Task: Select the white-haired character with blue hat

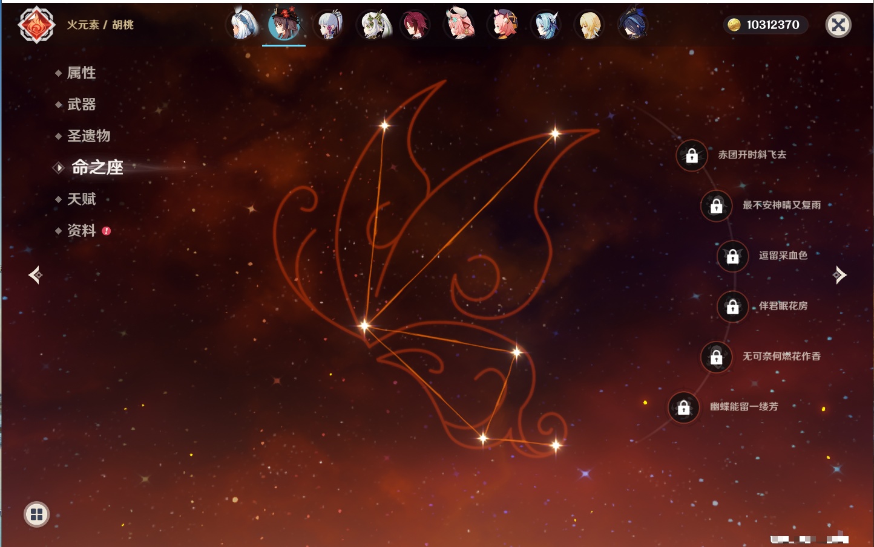Action: coord(241,25)
